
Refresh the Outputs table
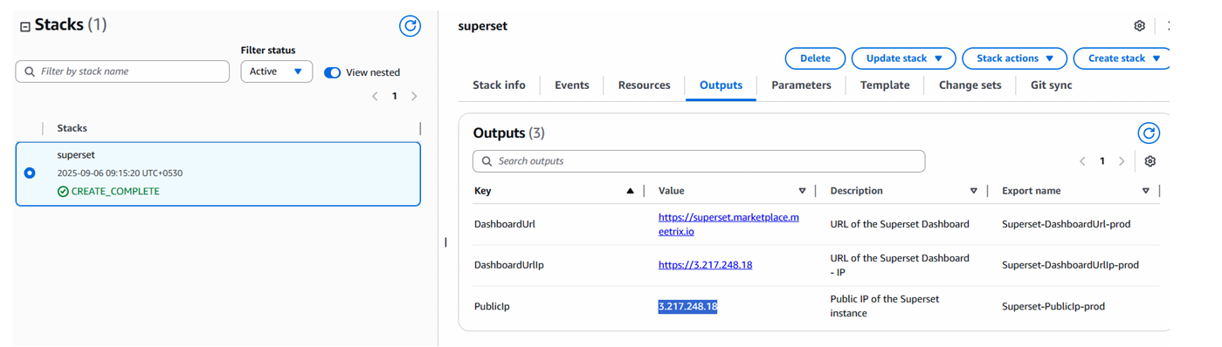(x=1149, y=133)
